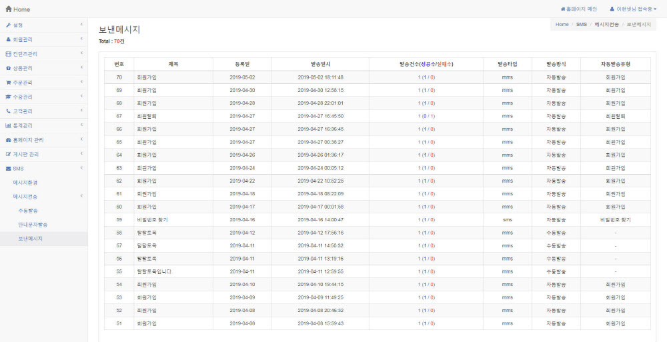Click the 발송타입 column header
Viewport: 667px width, 342px height.
point(508,64)
